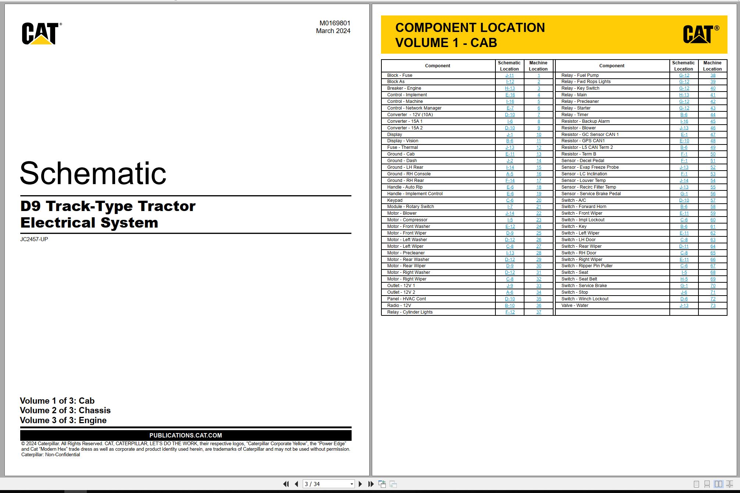Open schematic location B-10 for Radio - 12V
This screenshot has height=493, width=740.
click(510, 306)
